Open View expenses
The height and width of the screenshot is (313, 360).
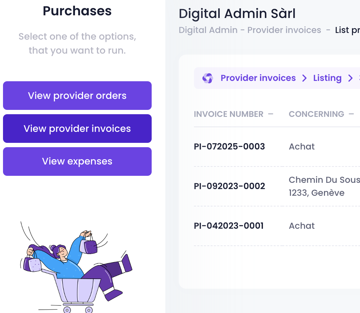[77, 161]
